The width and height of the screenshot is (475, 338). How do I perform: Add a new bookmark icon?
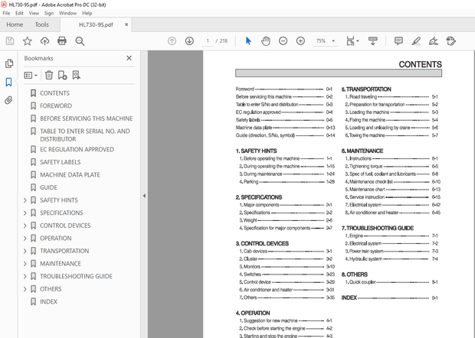click(62, 75)
